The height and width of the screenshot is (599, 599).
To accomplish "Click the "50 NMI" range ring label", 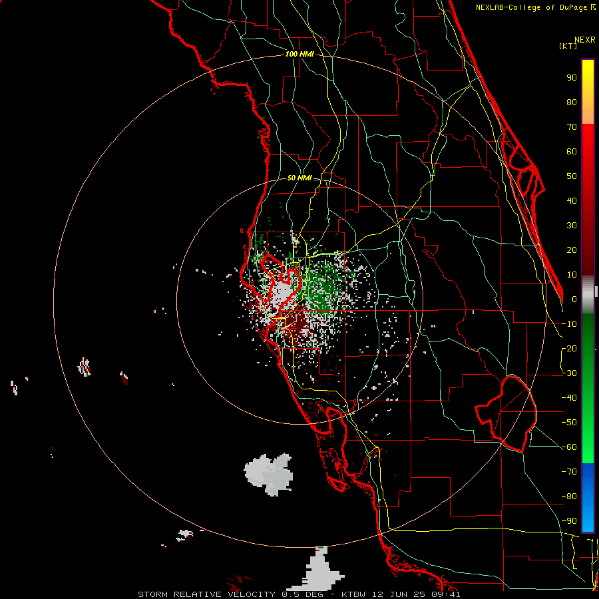I will pos(299,178).
